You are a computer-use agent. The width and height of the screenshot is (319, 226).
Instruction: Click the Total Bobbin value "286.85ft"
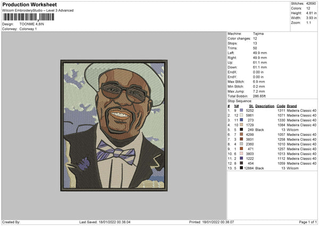coord(259,96)
